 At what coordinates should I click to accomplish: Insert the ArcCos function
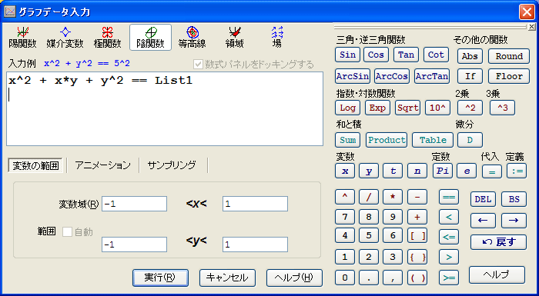coord(392,76)
